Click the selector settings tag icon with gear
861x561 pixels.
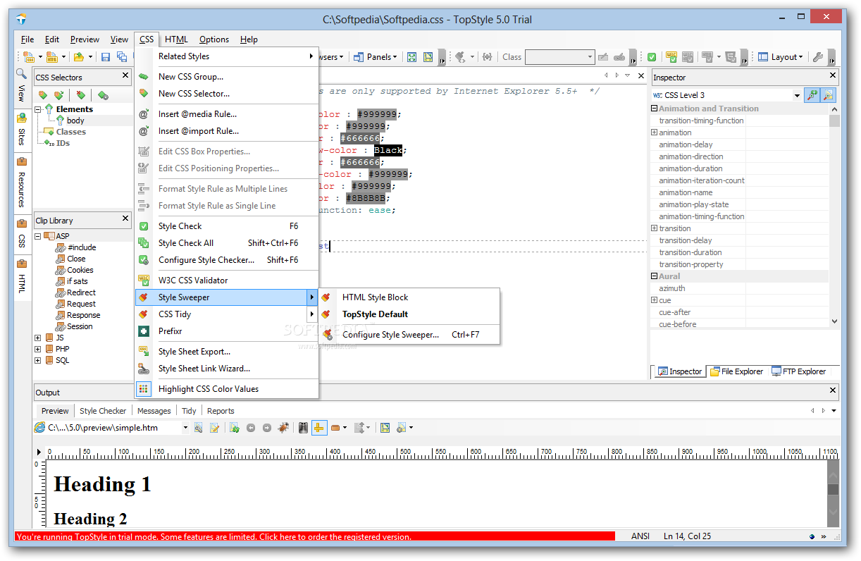point(103,94)
